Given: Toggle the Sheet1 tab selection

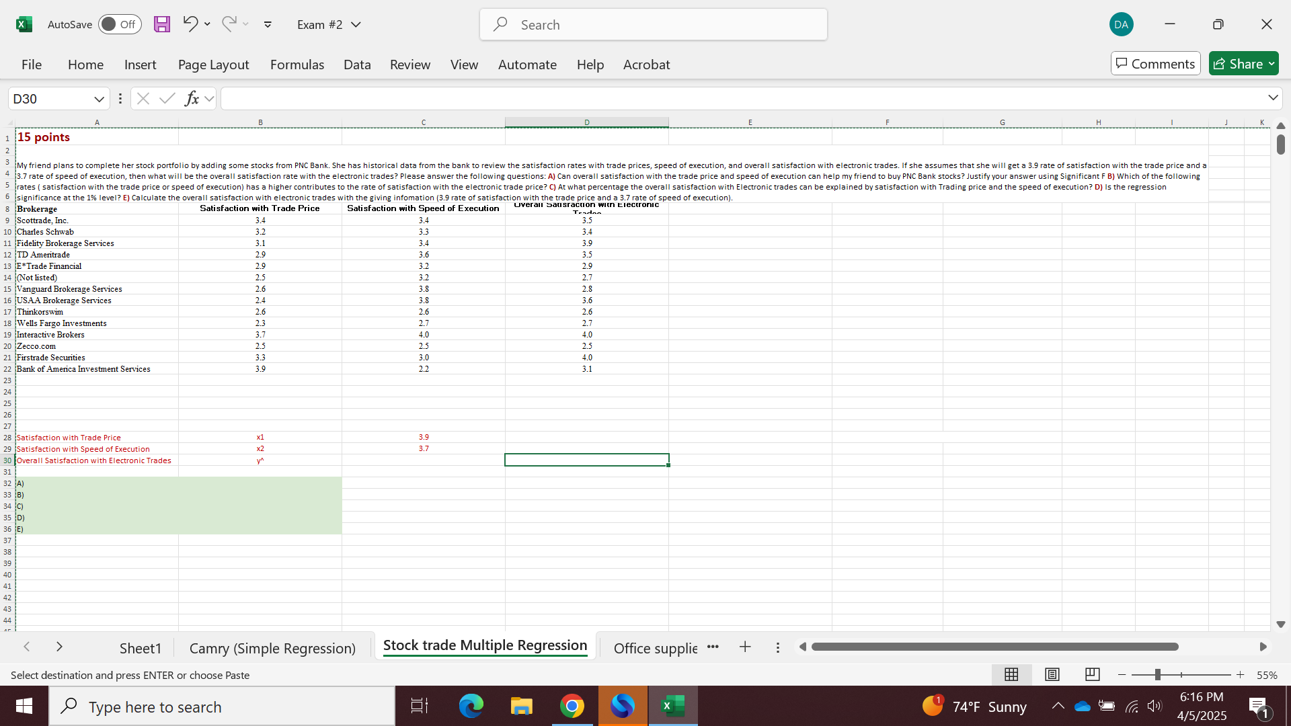Looking at the screenshot, I should point(140,647).
